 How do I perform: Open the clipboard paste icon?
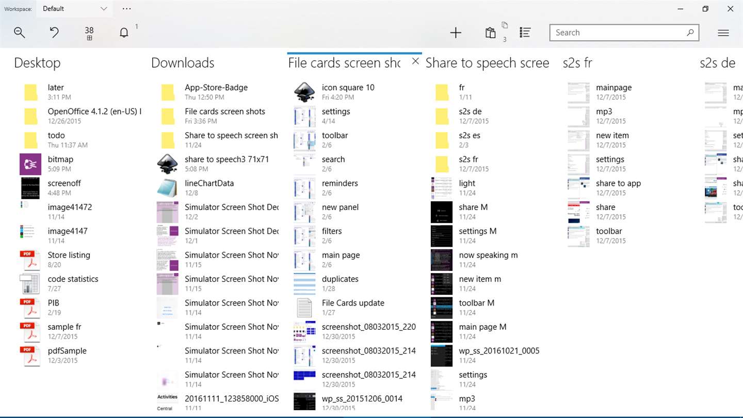491,33
